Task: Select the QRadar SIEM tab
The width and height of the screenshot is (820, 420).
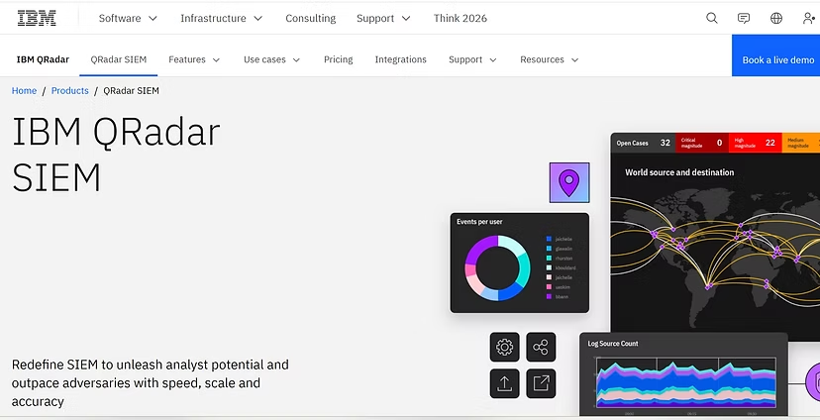Action: 118,59
